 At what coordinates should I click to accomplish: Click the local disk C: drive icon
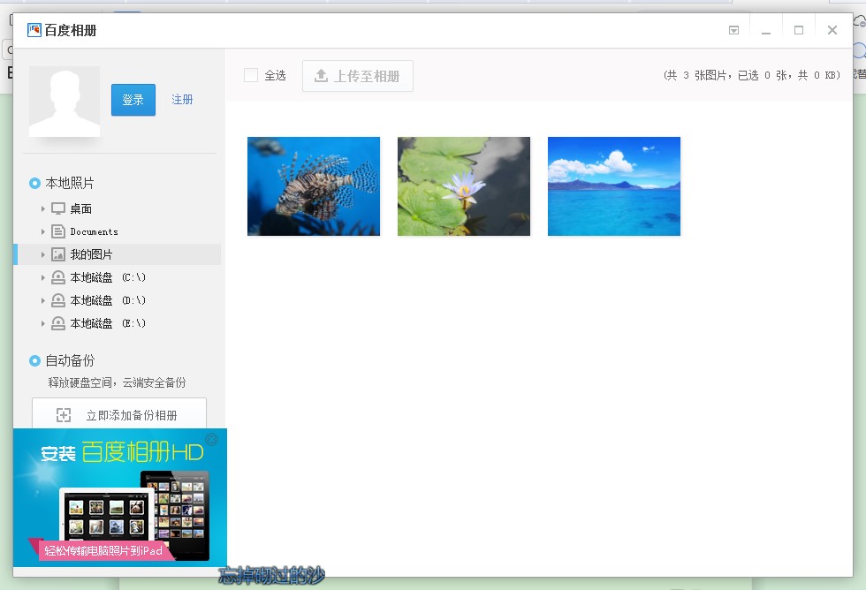(58, 277)
